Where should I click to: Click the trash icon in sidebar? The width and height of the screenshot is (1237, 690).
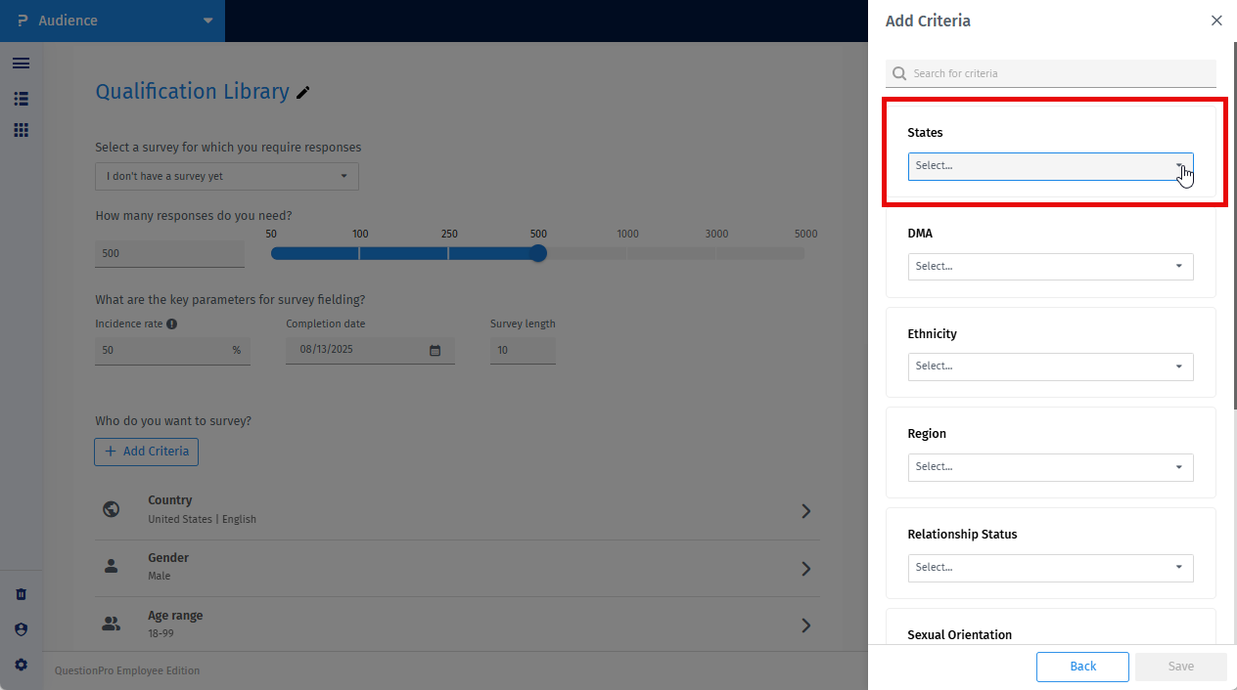pos(22,594)
